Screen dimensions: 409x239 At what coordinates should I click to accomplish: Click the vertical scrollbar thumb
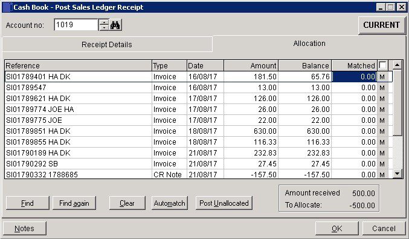tap(398, 103)
